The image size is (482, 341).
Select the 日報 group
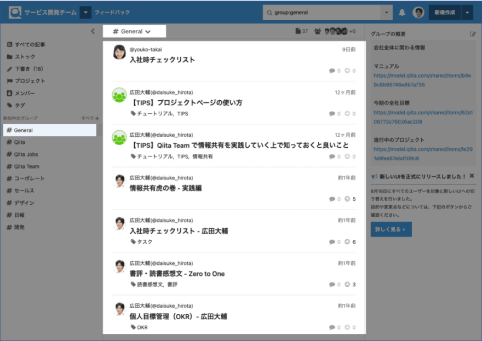(x=15, y=215)
